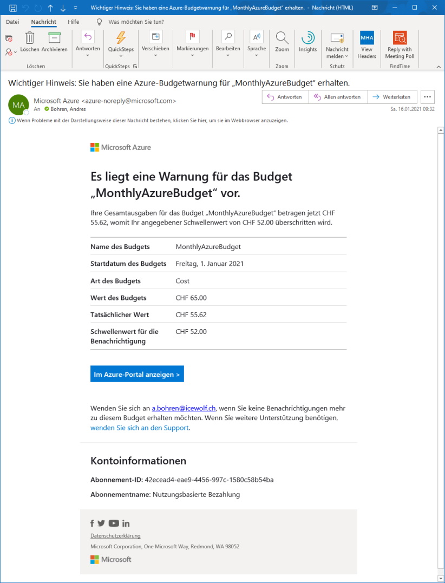
Task: Open the QuickSteps dialog launcher
Action: coord(135,66)
